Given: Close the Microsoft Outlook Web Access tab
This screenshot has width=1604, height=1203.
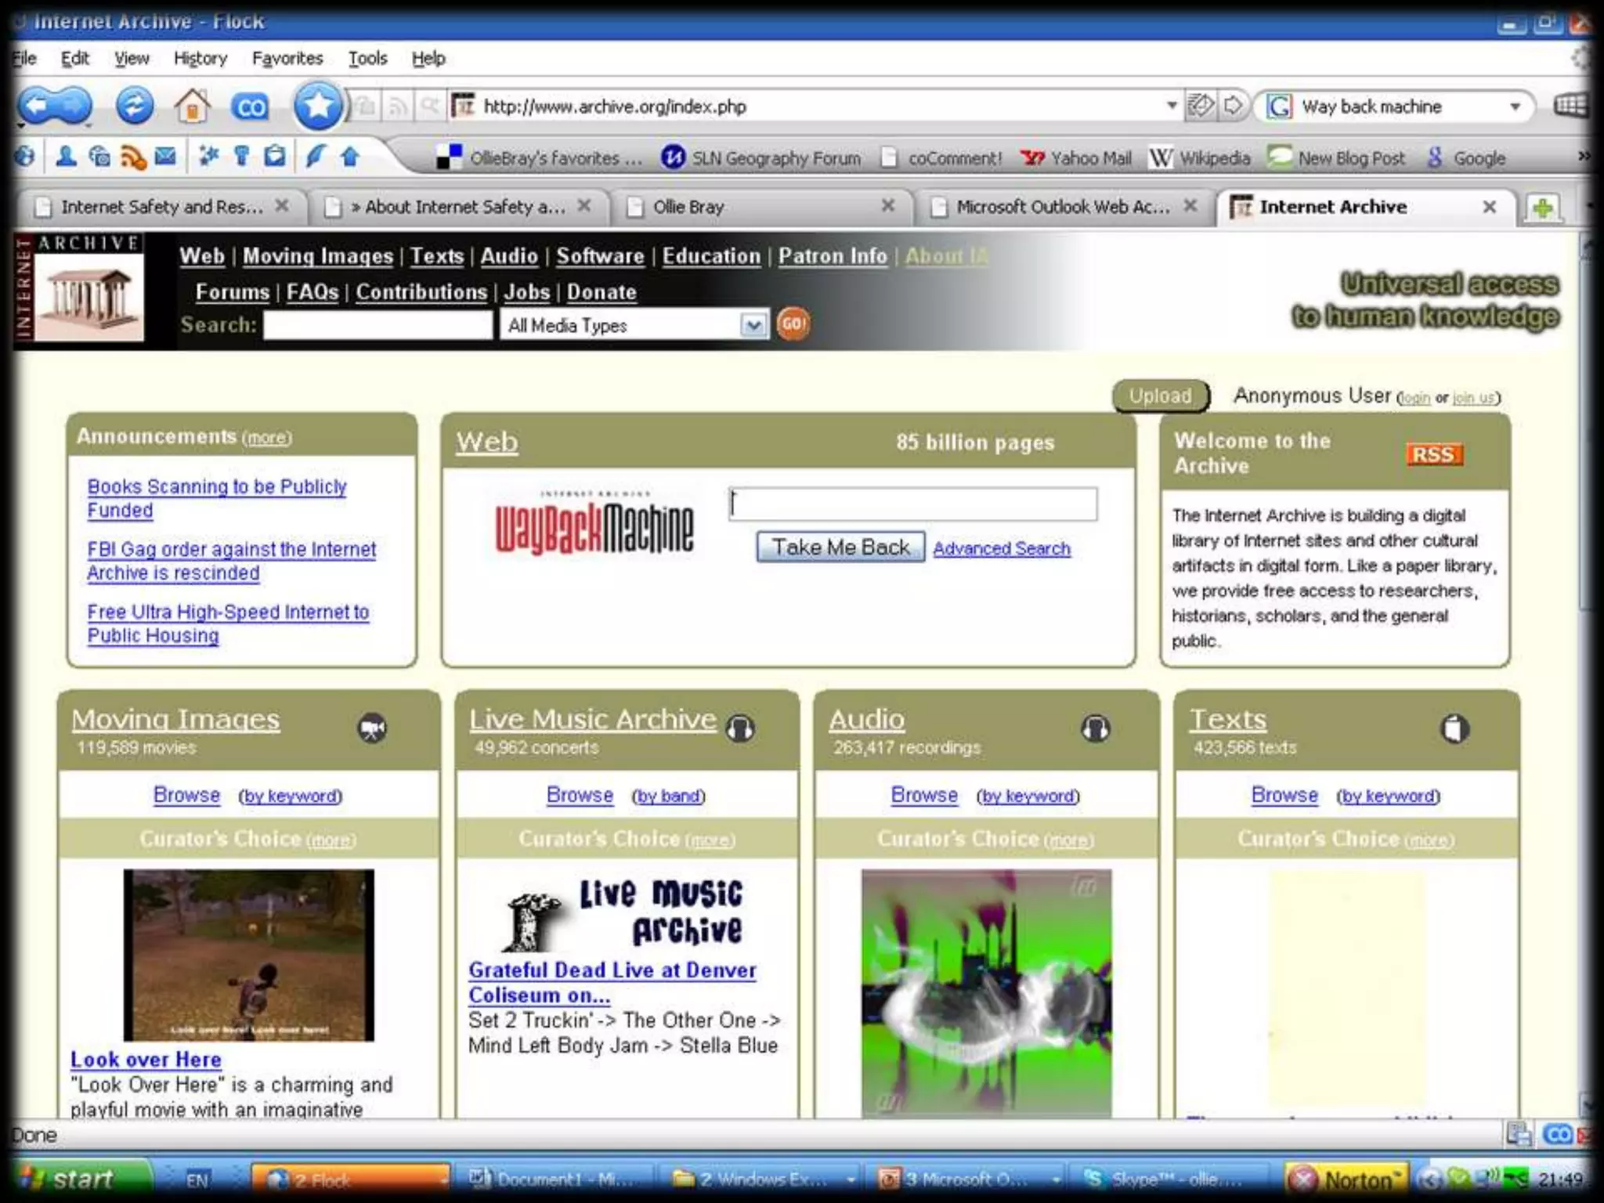Looking at the screenshot, I should click(x=1190, y=206).
